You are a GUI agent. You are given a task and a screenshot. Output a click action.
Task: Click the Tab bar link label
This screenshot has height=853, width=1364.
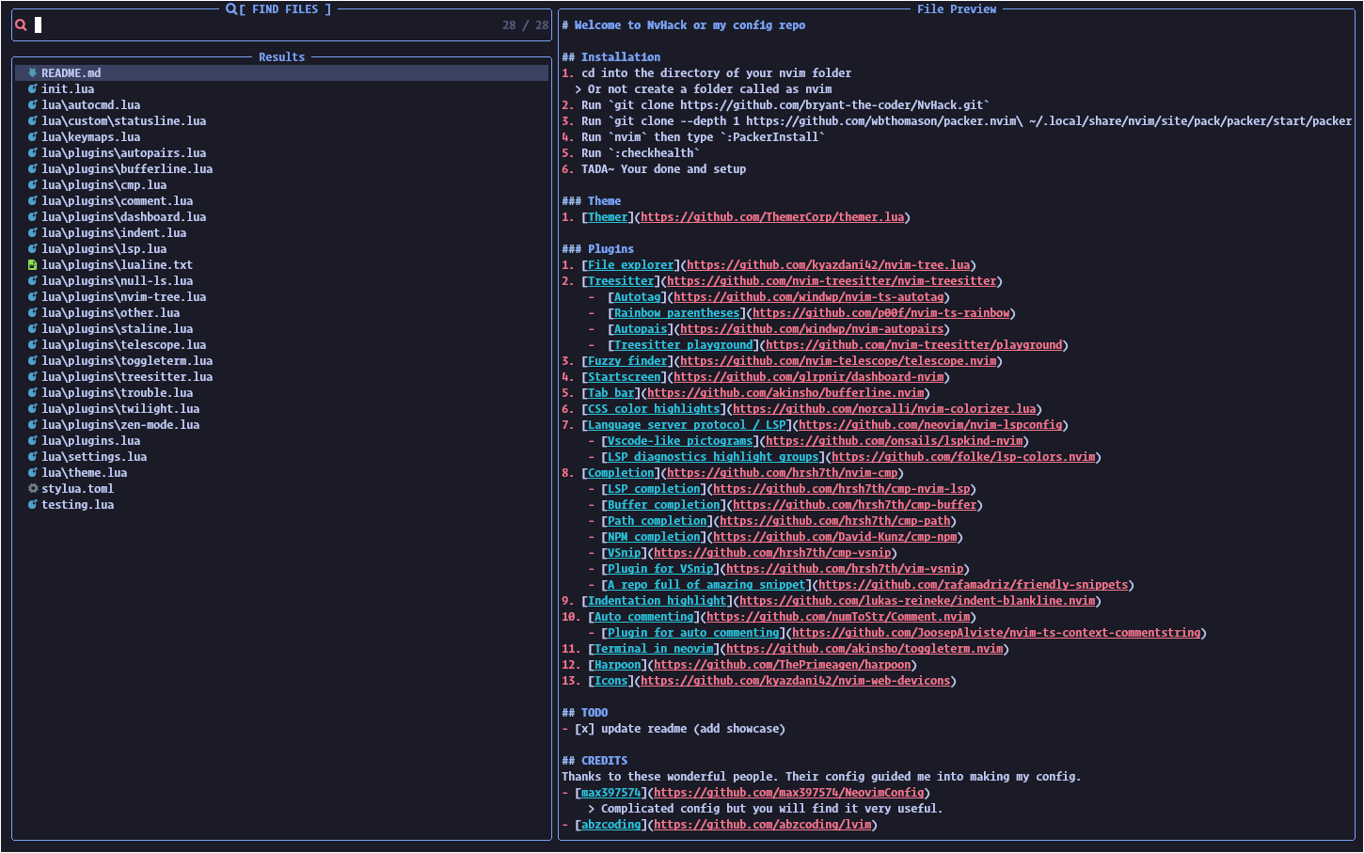click(x=611, y=393)
